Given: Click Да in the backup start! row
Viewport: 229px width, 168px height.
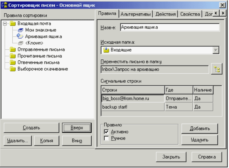Looking at the screenshot, I should tap(203, 107).
